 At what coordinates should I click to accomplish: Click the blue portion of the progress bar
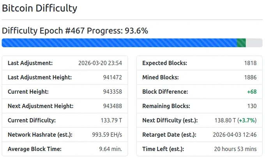point(119,43)
